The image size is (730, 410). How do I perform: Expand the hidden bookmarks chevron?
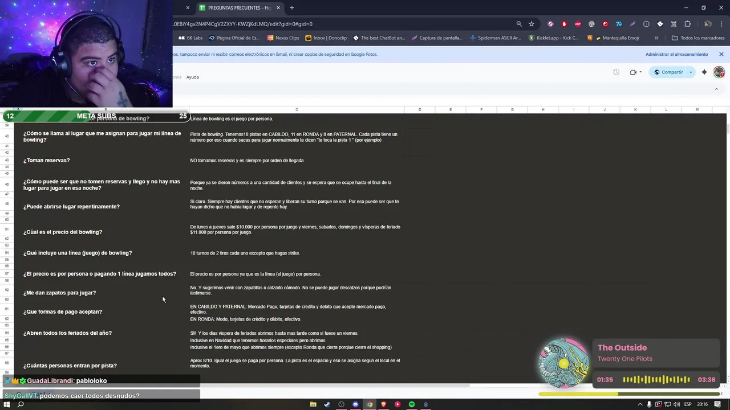click(656, 38)
